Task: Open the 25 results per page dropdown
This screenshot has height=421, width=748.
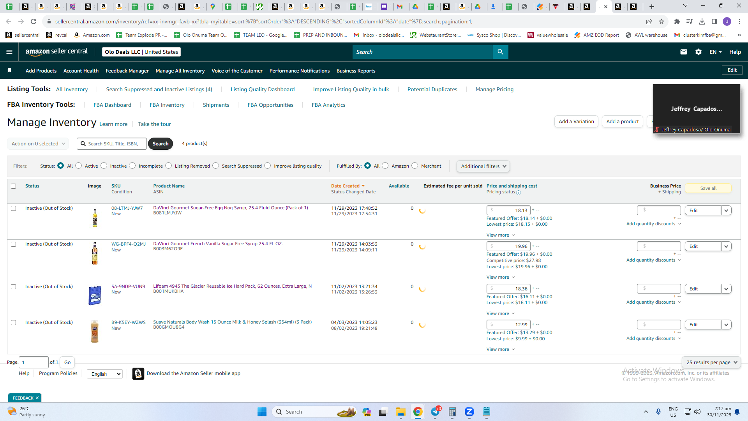Action: pyautogui.click(x=711, y=362)
